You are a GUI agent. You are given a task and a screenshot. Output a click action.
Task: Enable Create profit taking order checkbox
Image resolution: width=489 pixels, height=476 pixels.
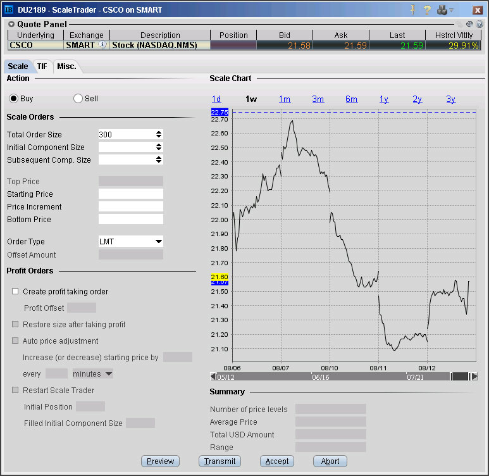pyautogui.click(x=15, y=291)
